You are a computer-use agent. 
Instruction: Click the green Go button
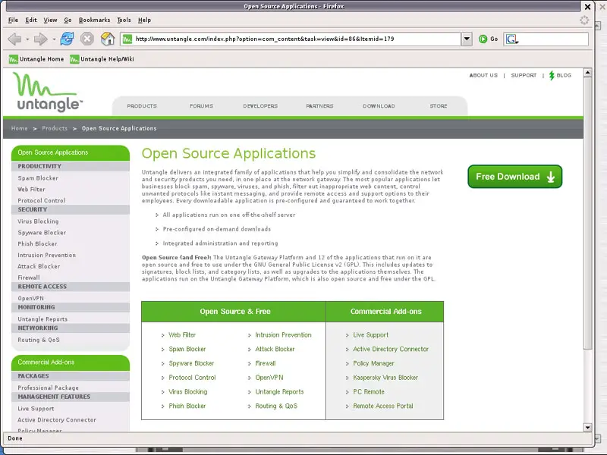tap(488, 39)
